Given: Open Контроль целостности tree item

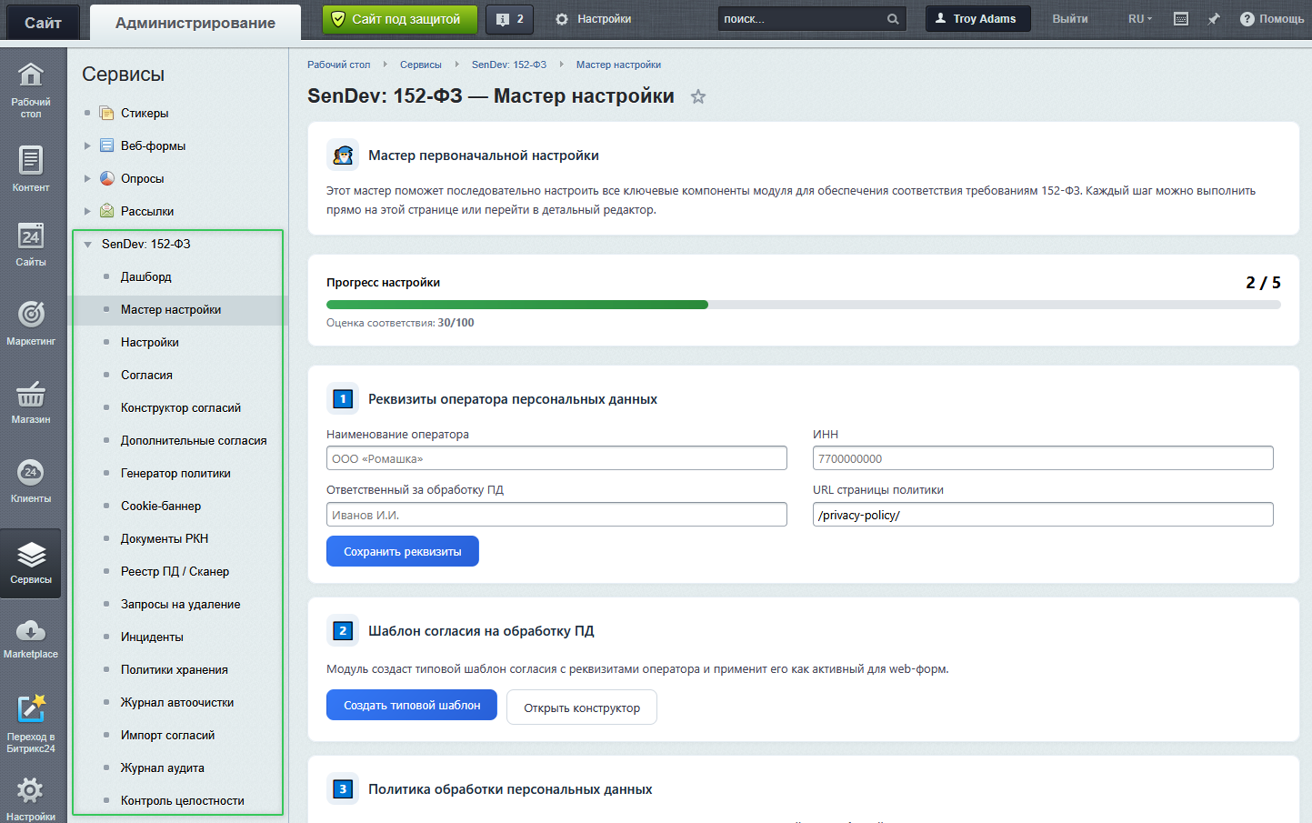Looking at the screenshot, I should click(x=183, y=800).
